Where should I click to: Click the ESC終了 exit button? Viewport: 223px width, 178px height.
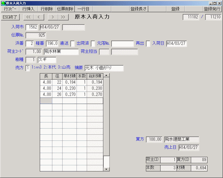[10, 17]
